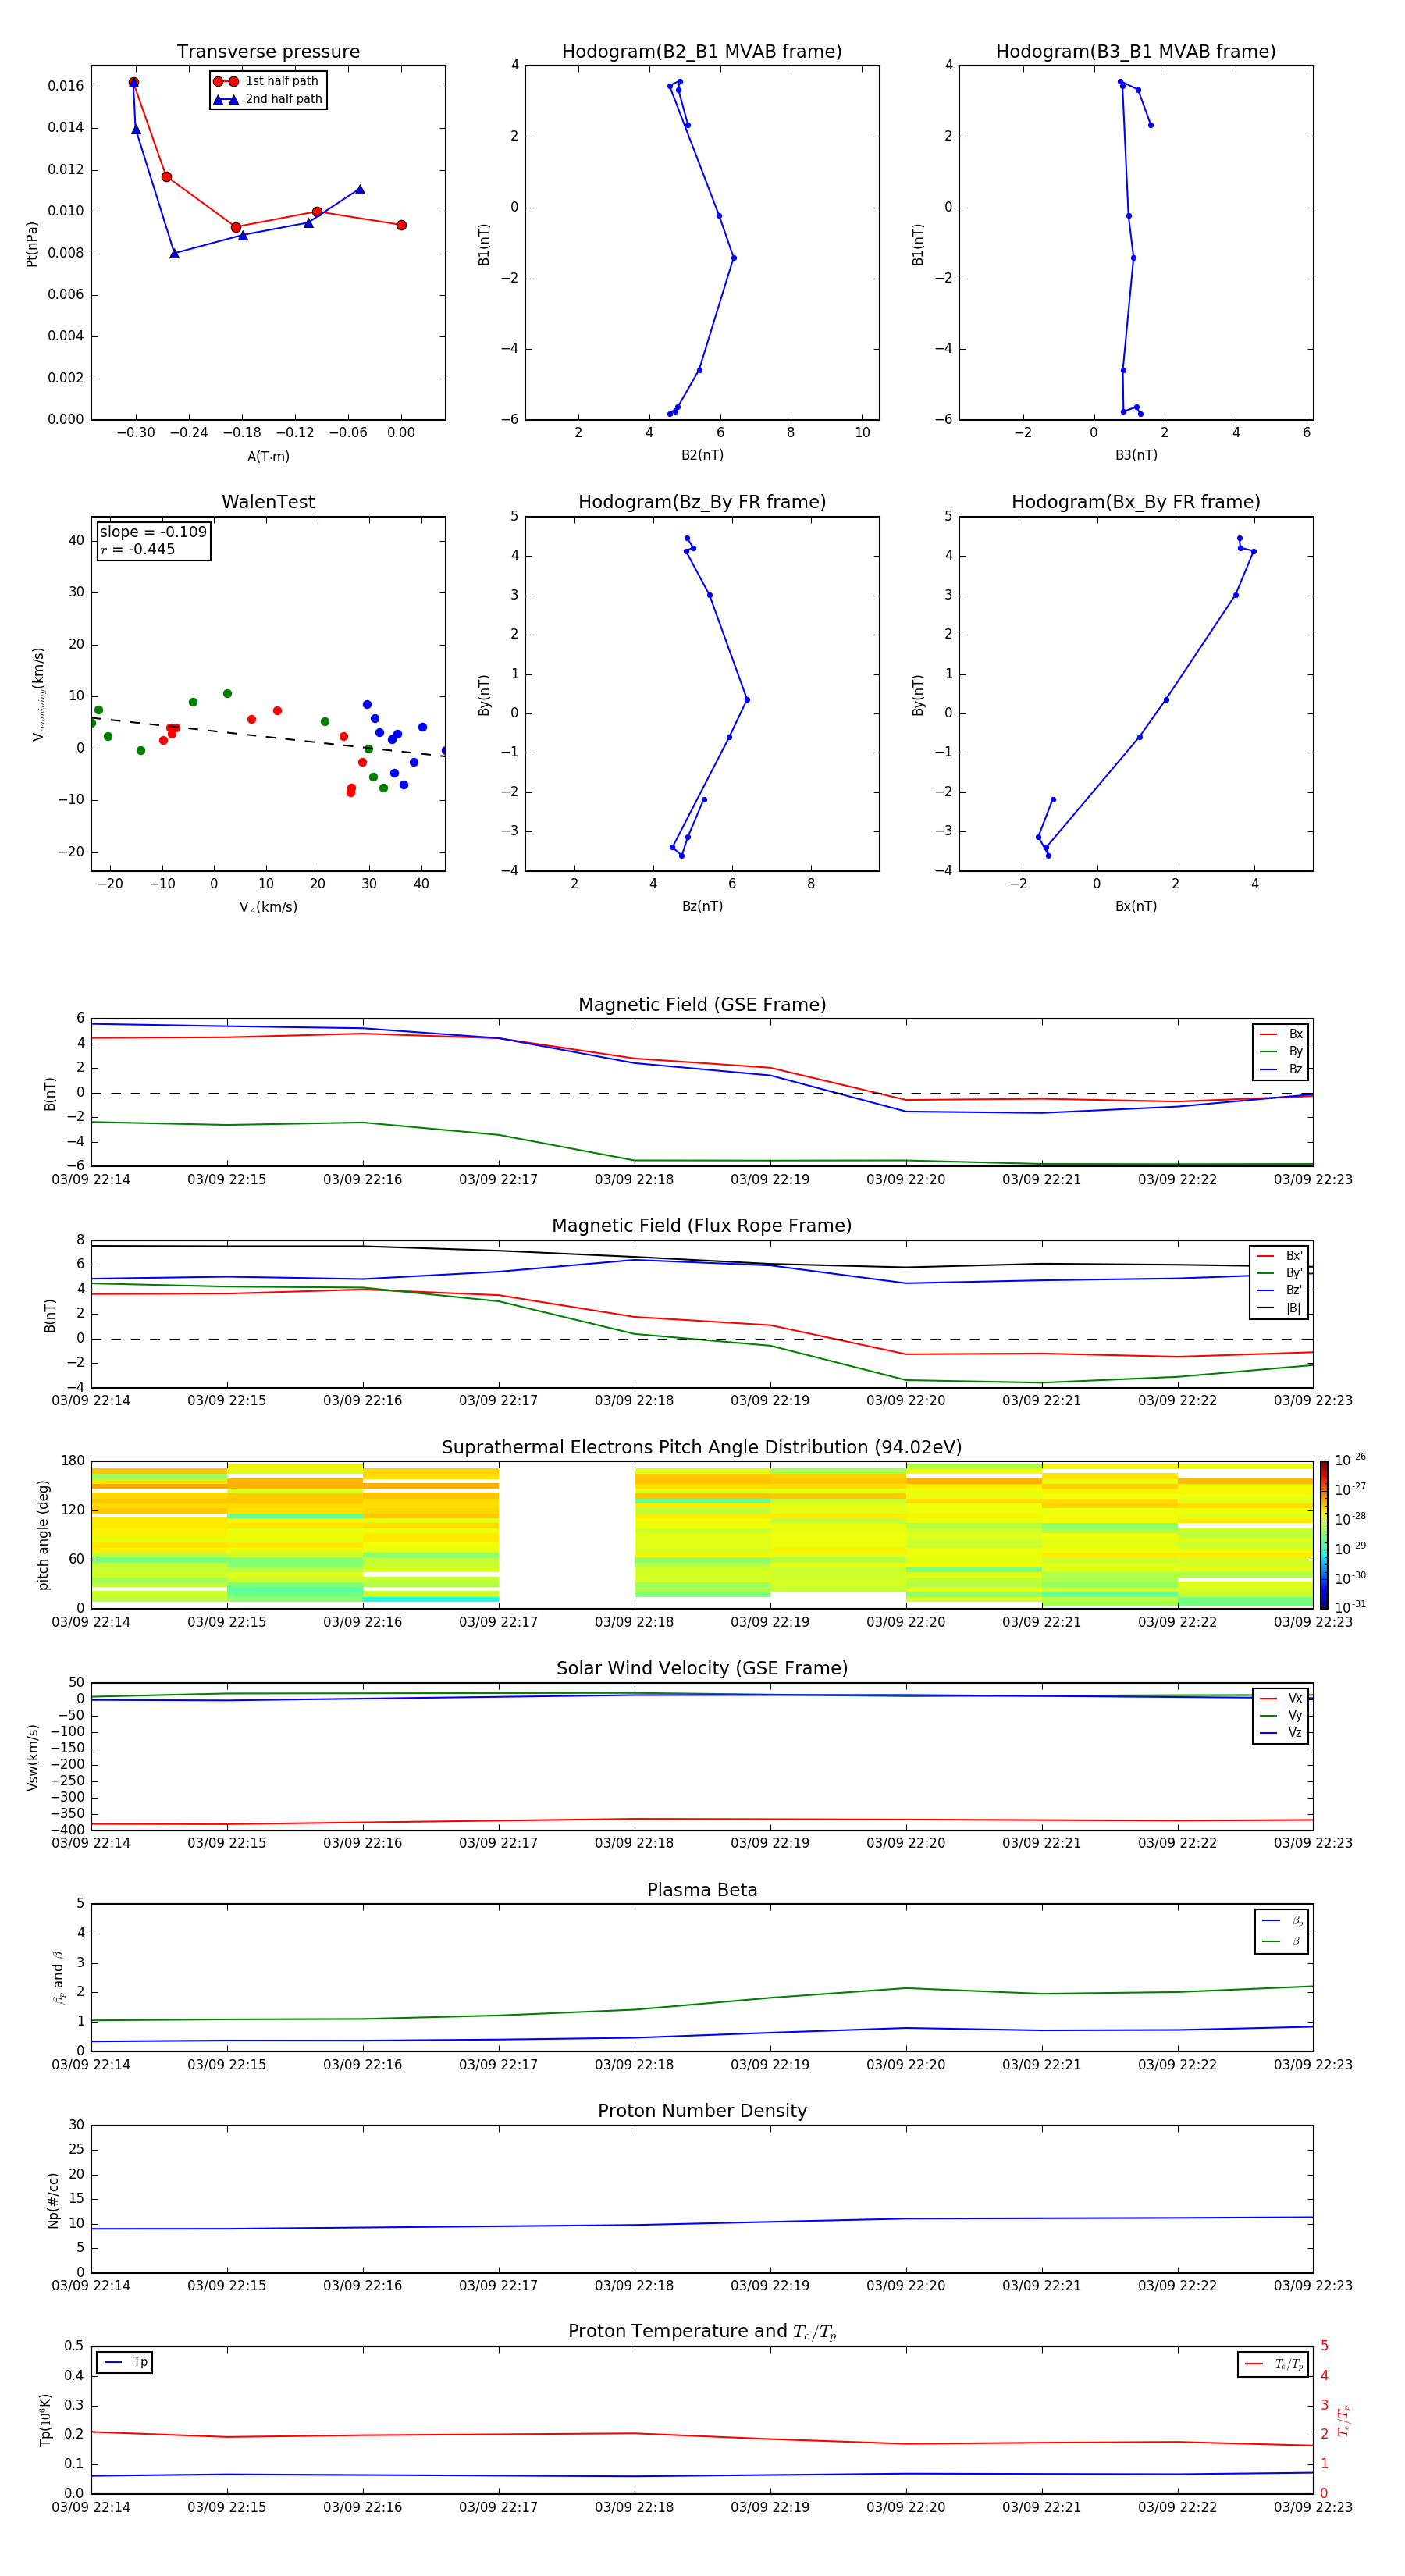Click the "B3(nT)" x-axis label

(x=1136, y=455)
